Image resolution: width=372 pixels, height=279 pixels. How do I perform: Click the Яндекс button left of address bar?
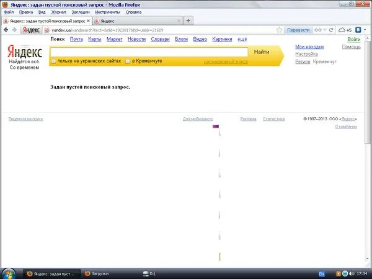click(31, 30)
